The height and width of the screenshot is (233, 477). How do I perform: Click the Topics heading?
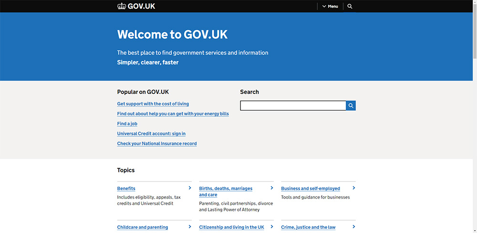click(x=126, y=170)
